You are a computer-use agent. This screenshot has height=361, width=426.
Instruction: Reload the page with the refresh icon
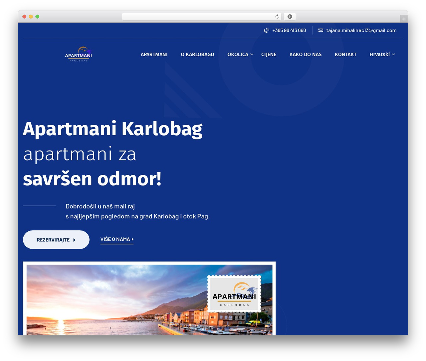click(277, 17)
